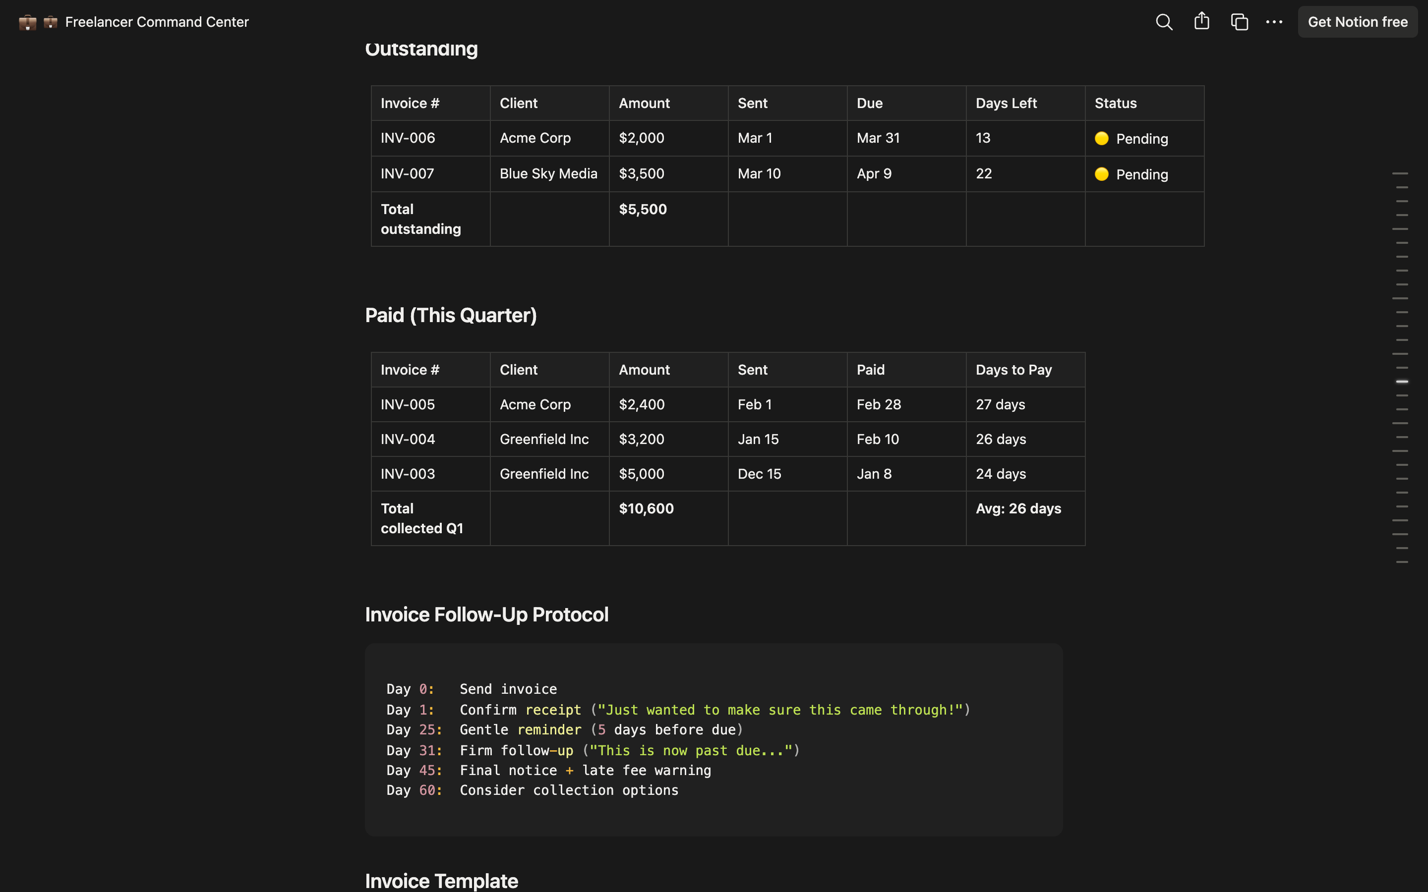
Task: Click the duplicate page icon
Action: tap(1239, 22)
